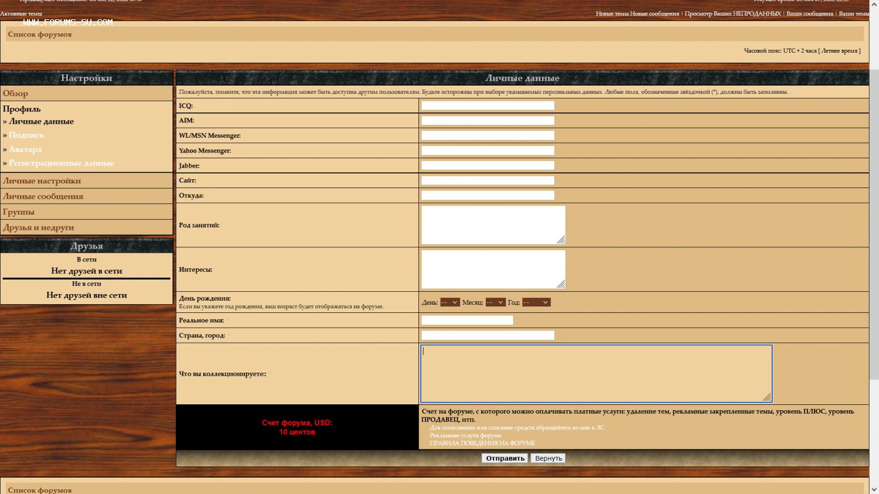
Task: Open the Подпись profile link
Action: [x=26, y=135]
